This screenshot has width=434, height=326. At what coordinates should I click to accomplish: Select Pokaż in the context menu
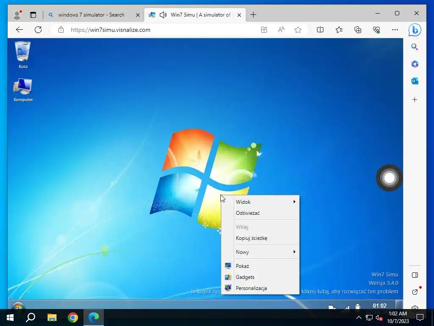[x=261, y=266]
